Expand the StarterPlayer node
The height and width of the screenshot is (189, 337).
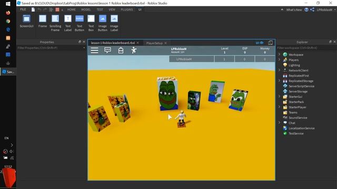pyautogui.click(x=280, y=107)
